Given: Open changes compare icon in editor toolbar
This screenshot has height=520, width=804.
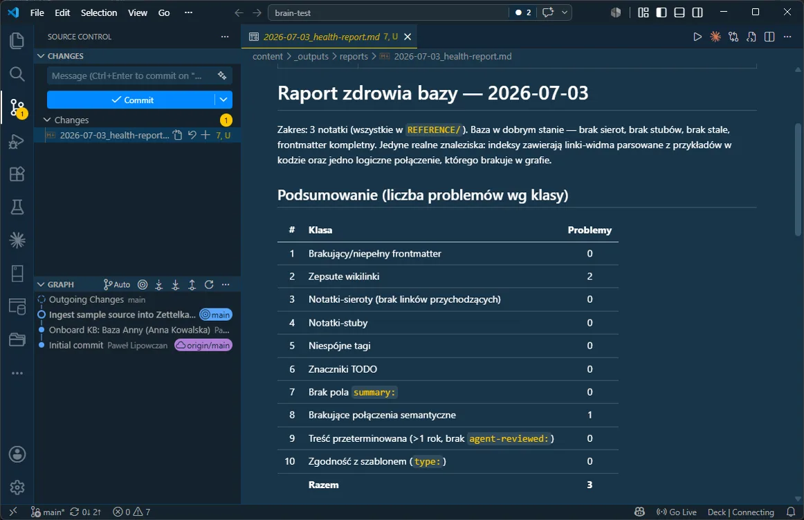Looking at the screenshot, I should [x=733, y=37].
